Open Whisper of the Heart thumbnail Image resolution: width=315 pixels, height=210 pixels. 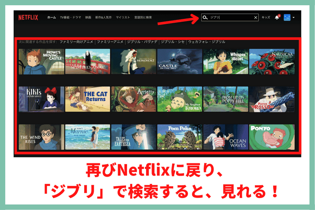226,62
